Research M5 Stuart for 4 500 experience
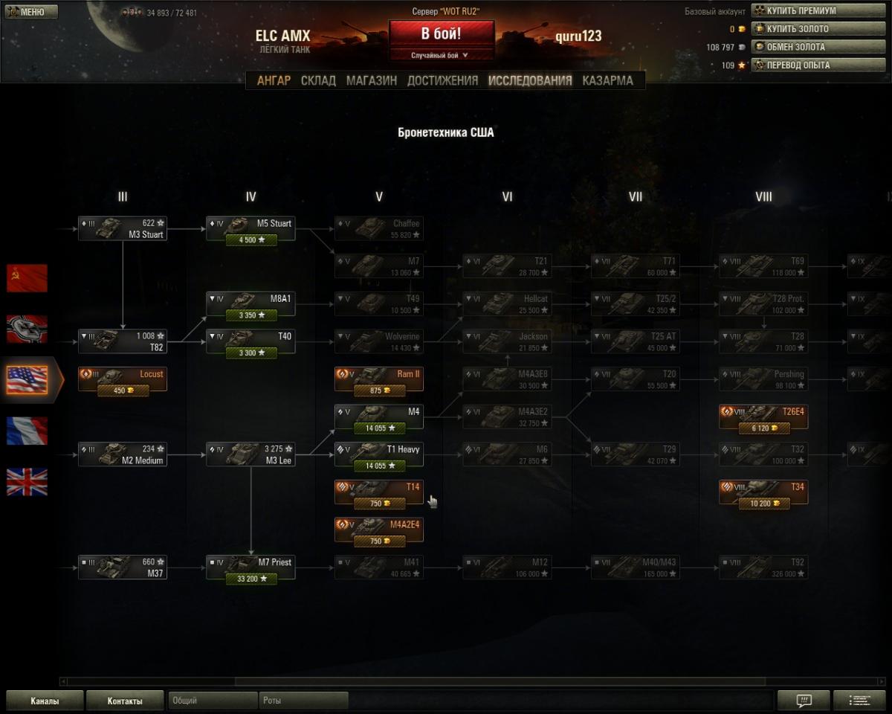The height and width of the screenshot is (714, 892). 251,240
